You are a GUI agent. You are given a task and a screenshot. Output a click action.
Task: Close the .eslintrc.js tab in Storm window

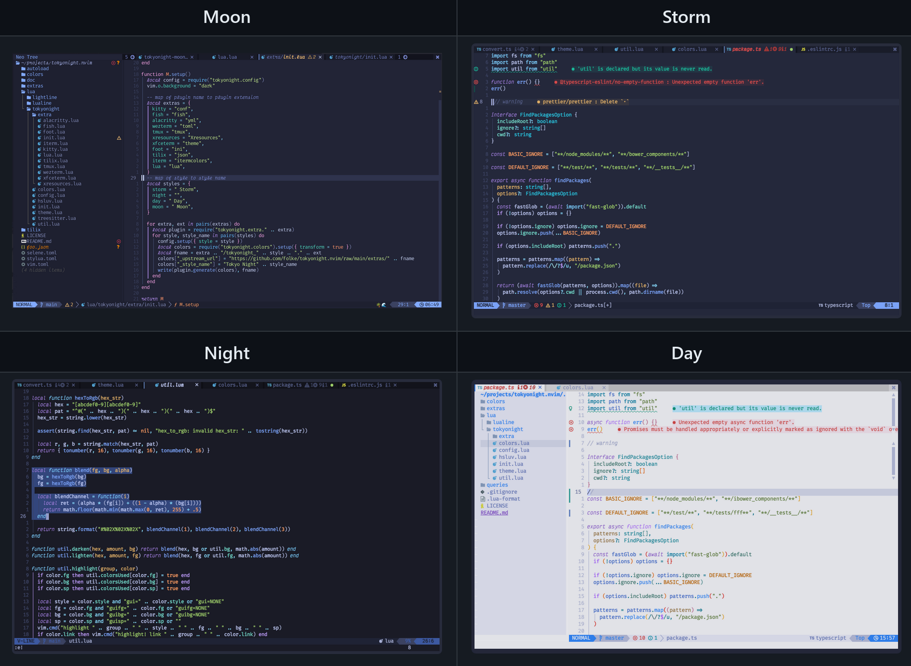coord(855,49)
